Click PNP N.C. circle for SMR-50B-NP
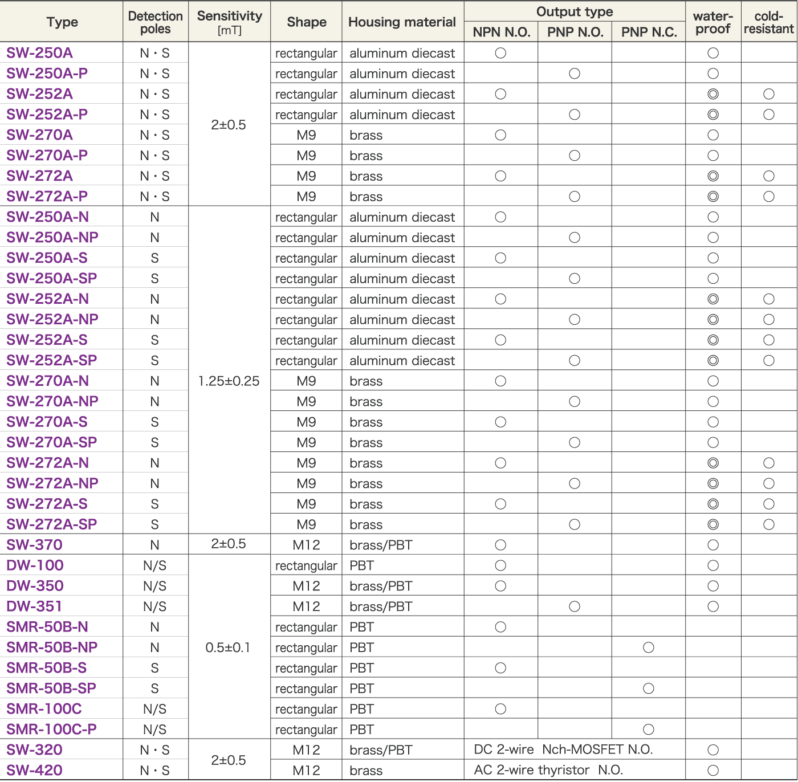This screenshot has height=782, width=798. pyautogui.click(x=649, y=648)
